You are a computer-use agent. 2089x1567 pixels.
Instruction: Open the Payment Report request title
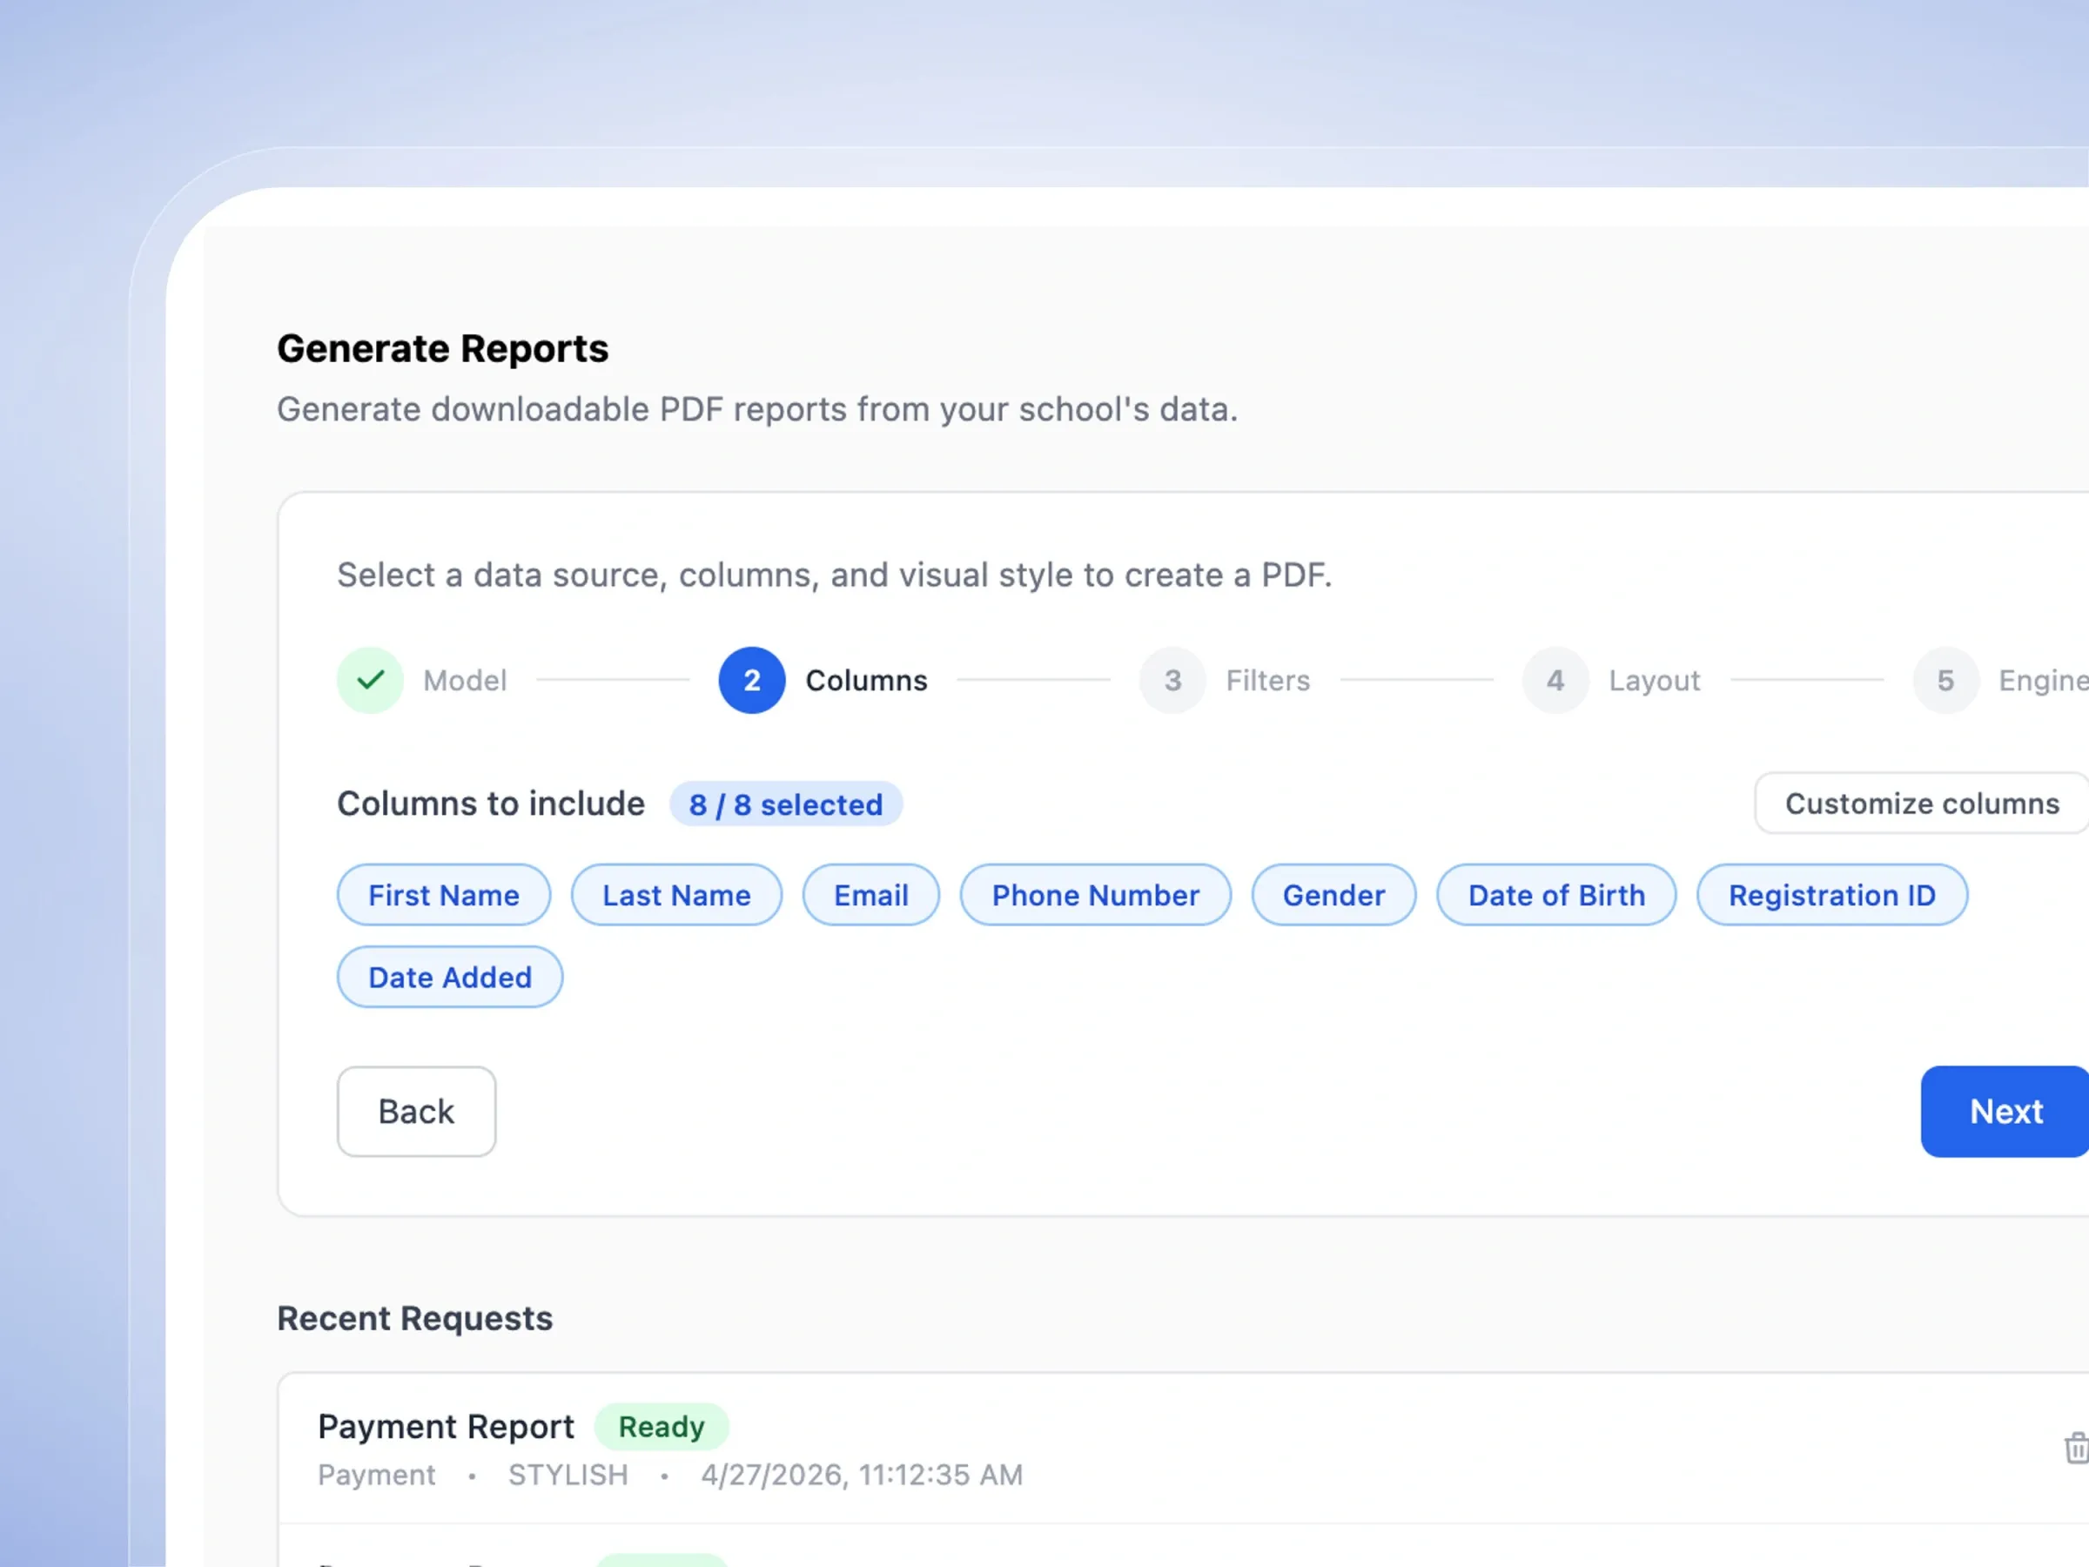click(x=446, y=1426)
